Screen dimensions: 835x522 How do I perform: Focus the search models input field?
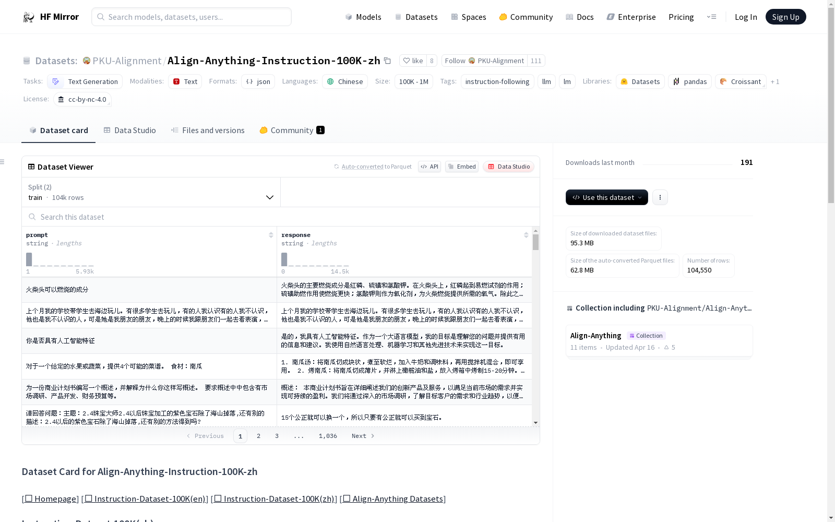point(192,17)
